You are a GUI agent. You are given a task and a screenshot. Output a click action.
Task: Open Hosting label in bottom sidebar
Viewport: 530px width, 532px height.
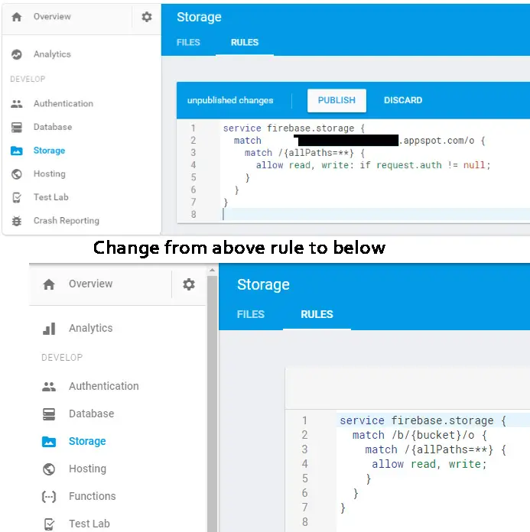(88, 469)
